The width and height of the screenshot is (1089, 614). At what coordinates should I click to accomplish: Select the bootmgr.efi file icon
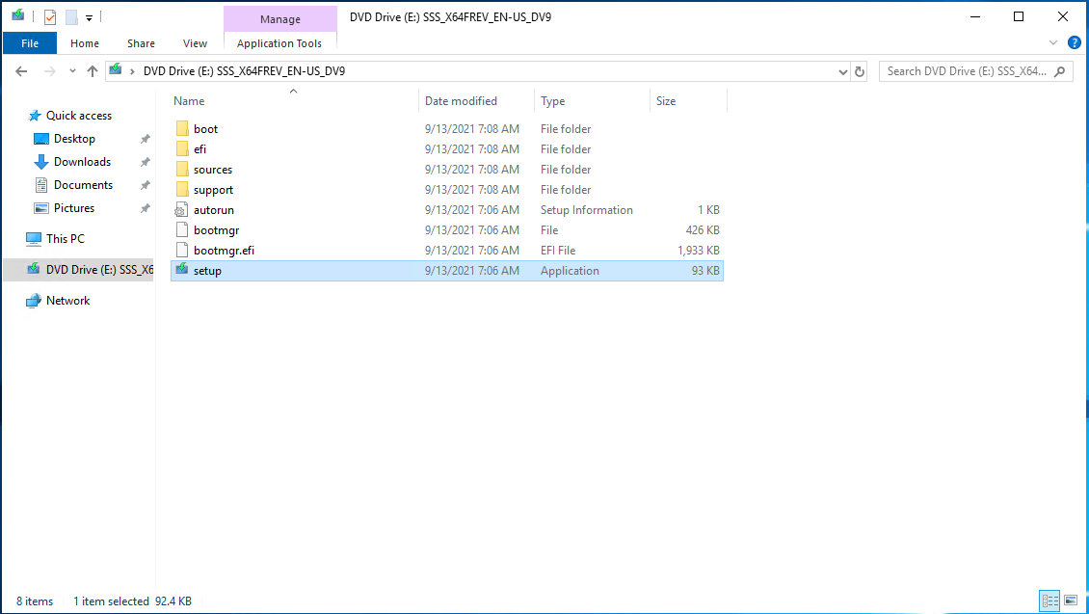tap(182, 250)
